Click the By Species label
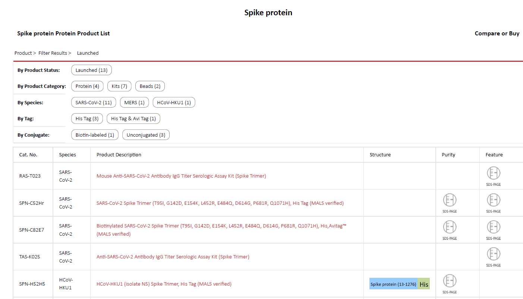 point(30,102)
